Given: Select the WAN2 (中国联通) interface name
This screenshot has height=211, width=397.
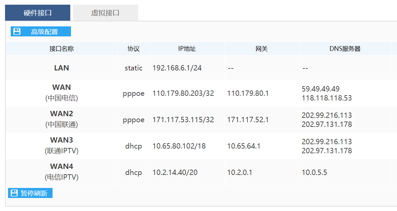Looking at the screenshot, I should click(62, 119).
